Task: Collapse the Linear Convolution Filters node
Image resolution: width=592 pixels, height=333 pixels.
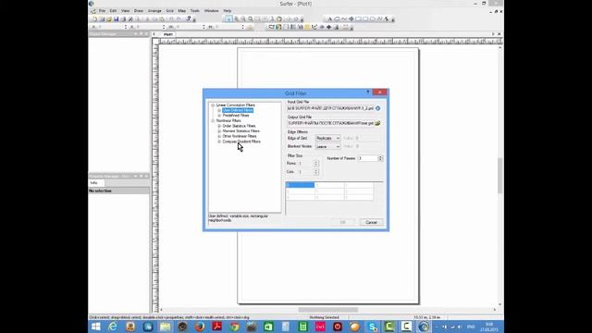Action: coord(213,105)
